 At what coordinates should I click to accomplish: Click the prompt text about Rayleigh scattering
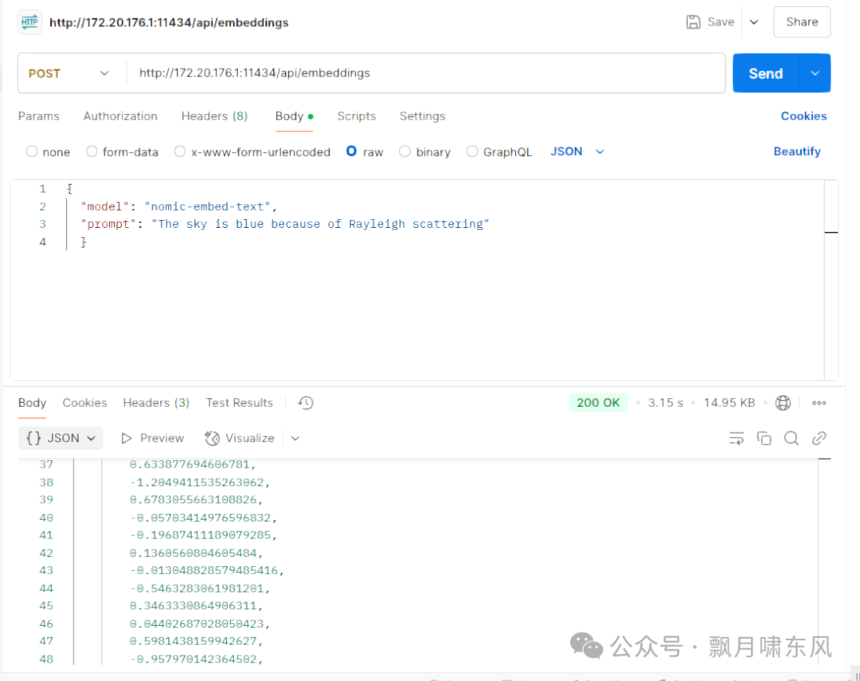(320, 224)
